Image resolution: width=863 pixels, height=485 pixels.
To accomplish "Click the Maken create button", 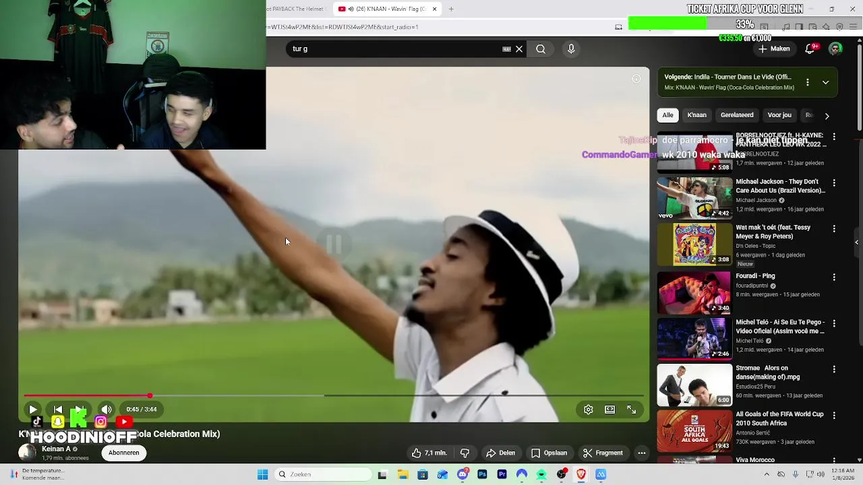I will (x=773, y=48).
